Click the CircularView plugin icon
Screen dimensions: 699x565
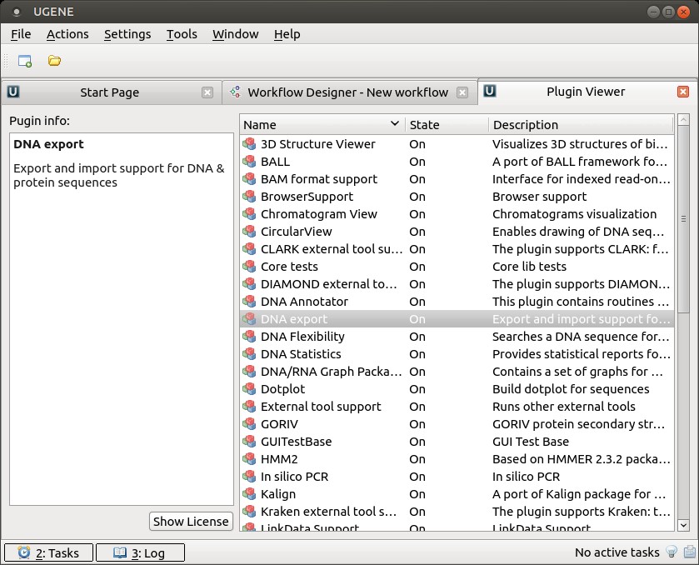pos(249,232)
